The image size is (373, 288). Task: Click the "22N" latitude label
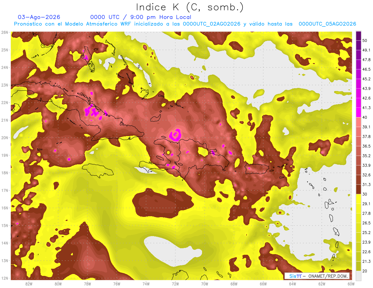click(5, 103)
